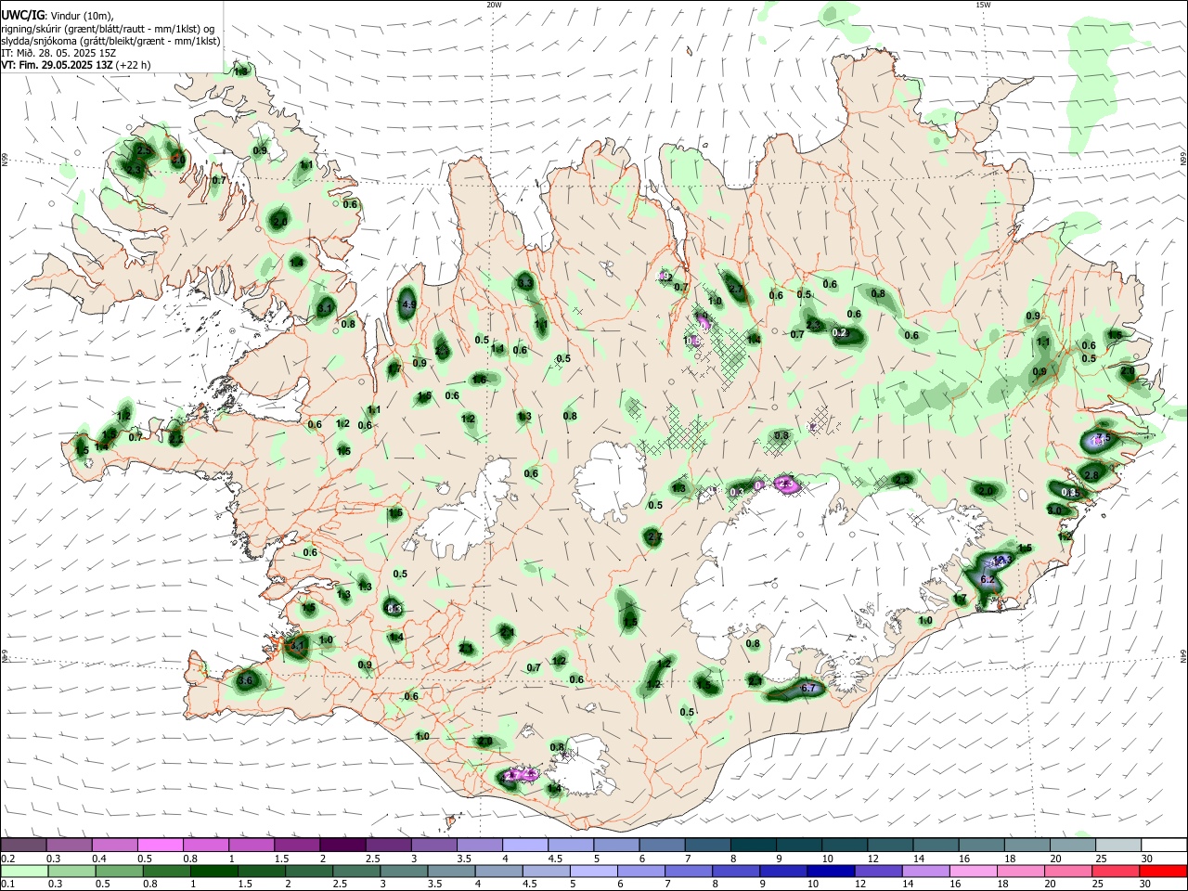Click the UWC/IG title text

click(21, 14)
